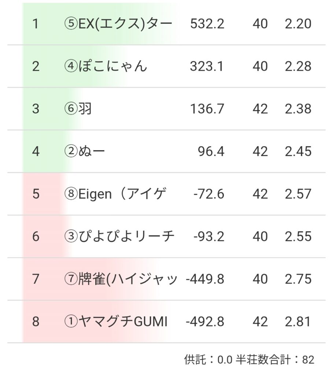Select team ⑧Eigen(アイゲ name

pos(115,194)
